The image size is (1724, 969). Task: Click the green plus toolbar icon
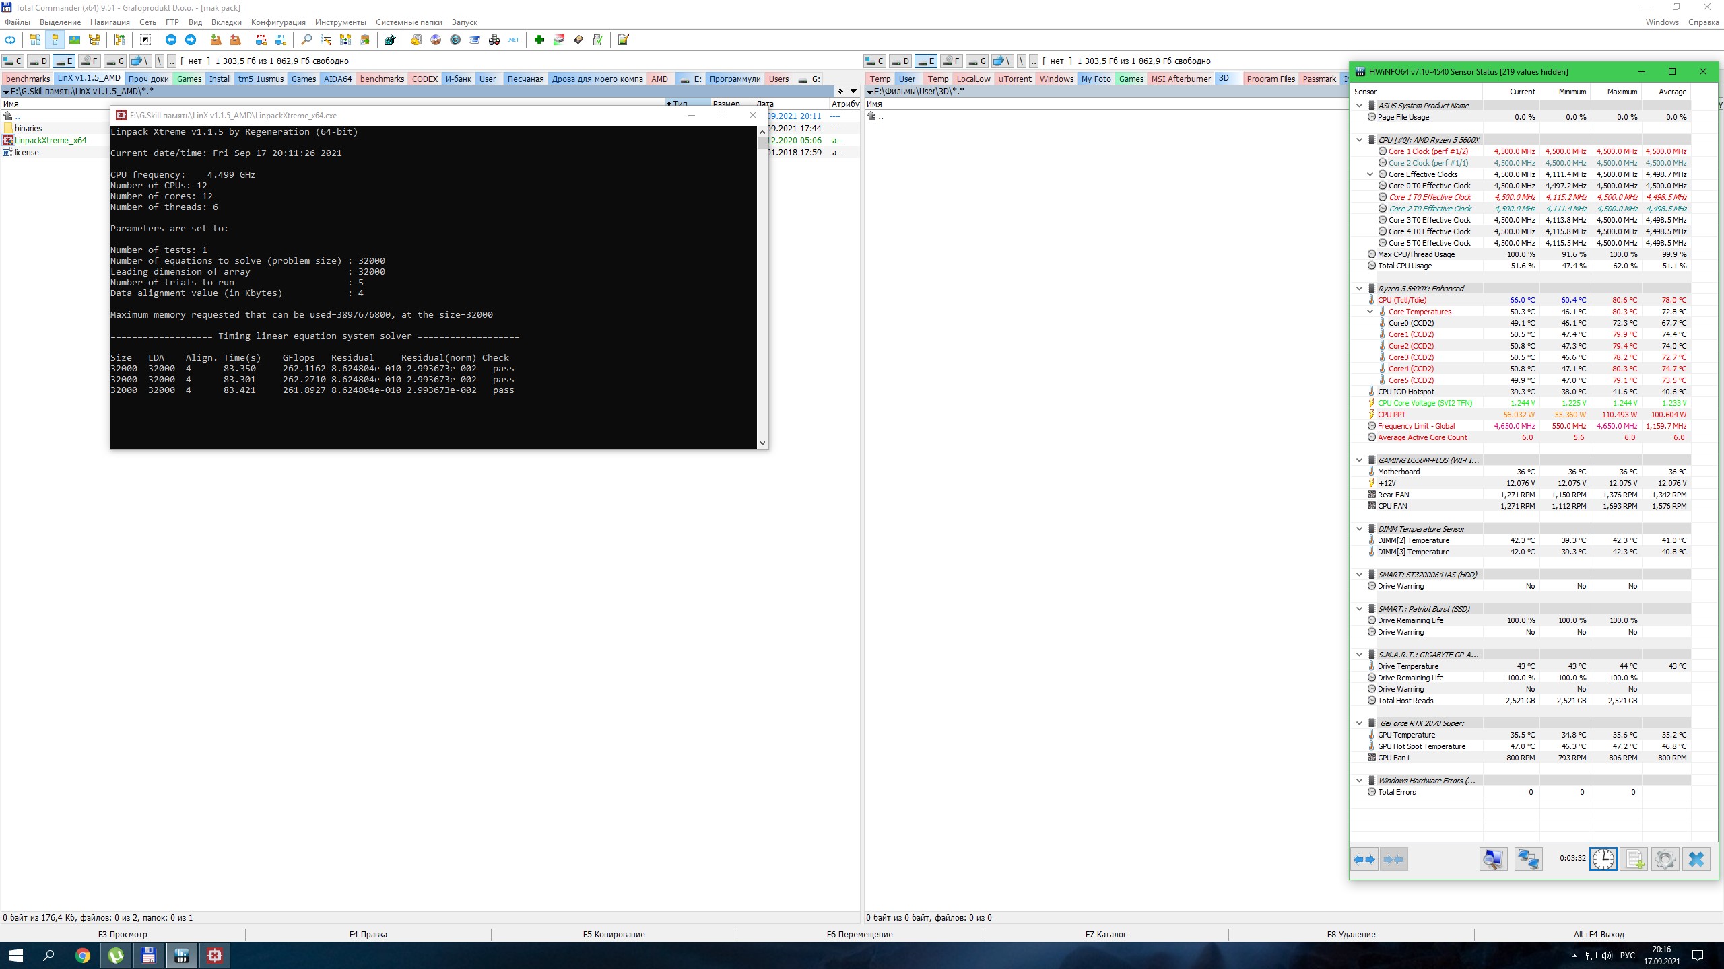coord(539,40)
